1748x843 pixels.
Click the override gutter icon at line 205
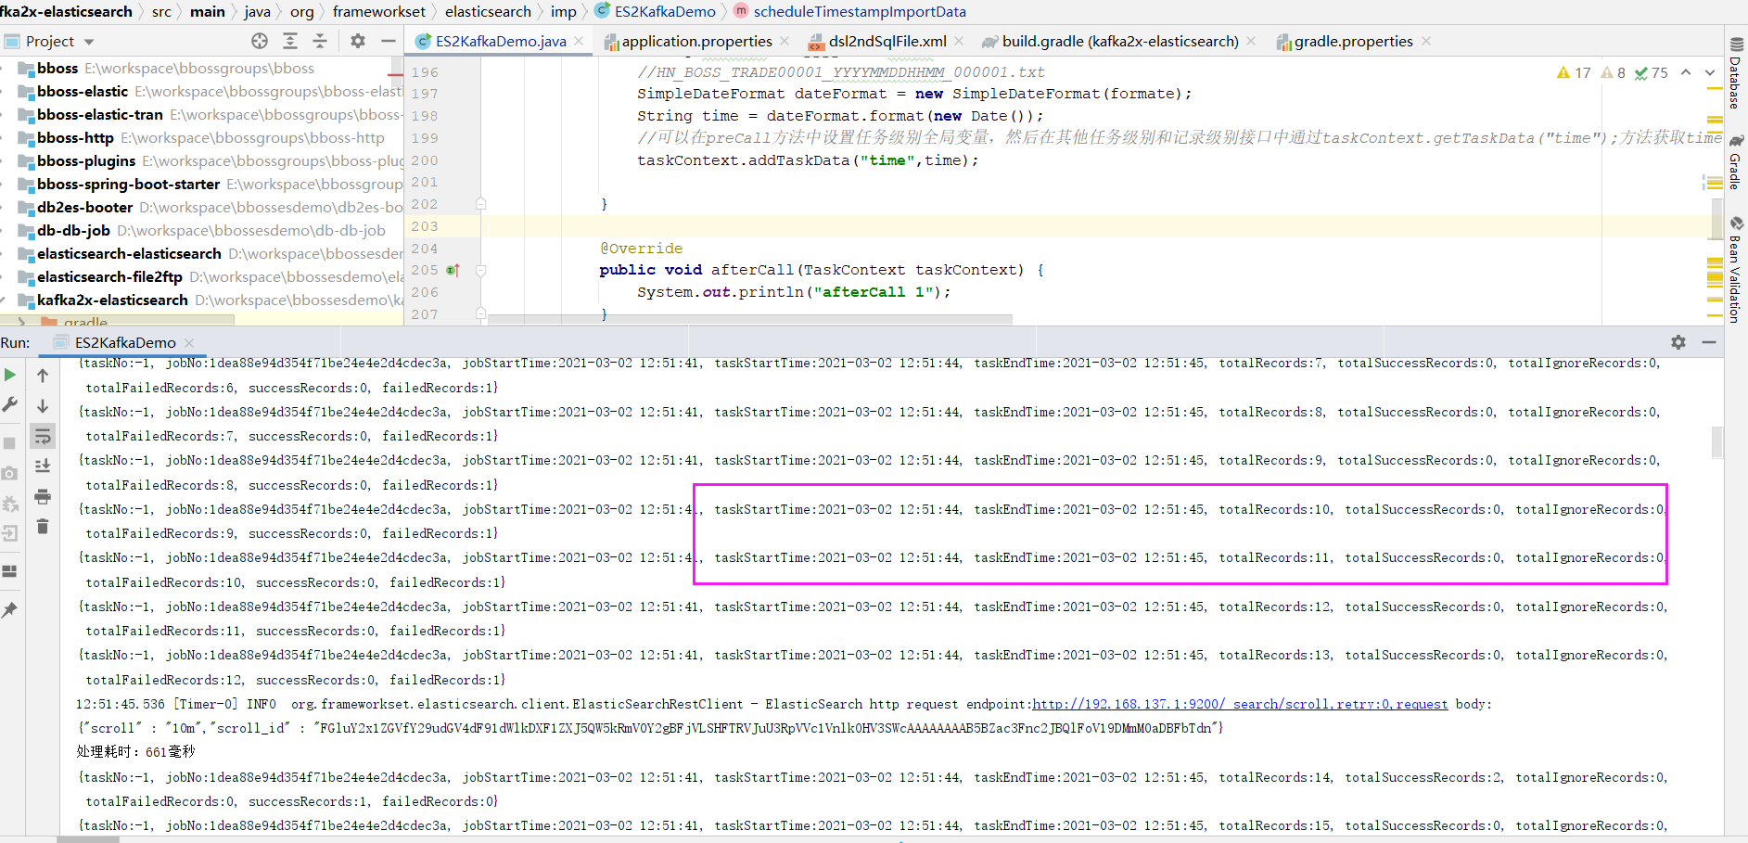453,270
